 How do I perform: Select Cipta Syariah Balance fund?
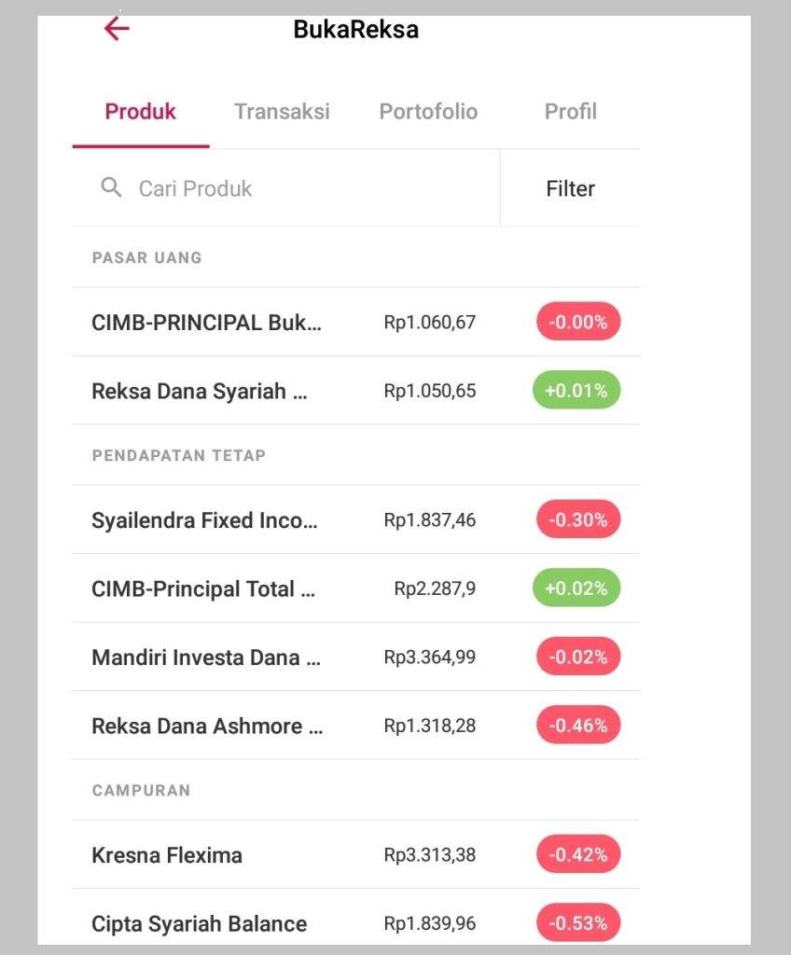pyautogui.click(x=356, y=922)
